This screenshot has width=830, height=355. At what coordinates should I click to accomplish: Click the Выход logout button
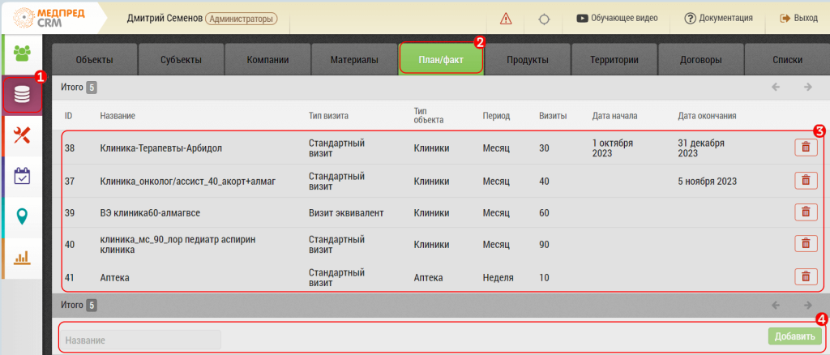798,18
